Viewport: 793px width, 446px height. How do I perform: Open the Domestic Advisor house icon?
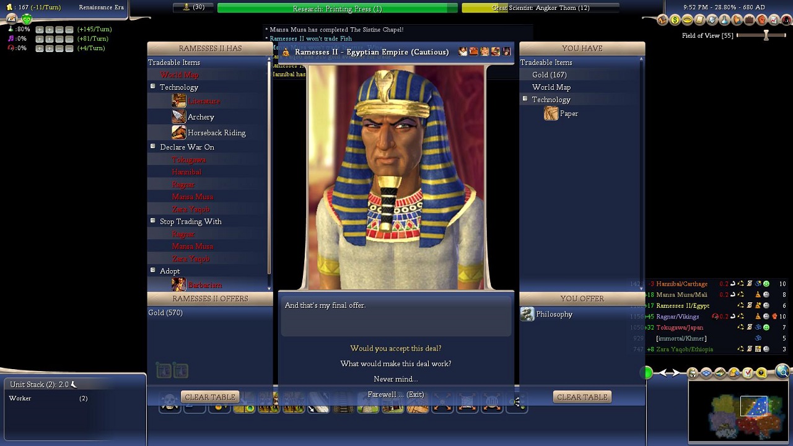662,20
